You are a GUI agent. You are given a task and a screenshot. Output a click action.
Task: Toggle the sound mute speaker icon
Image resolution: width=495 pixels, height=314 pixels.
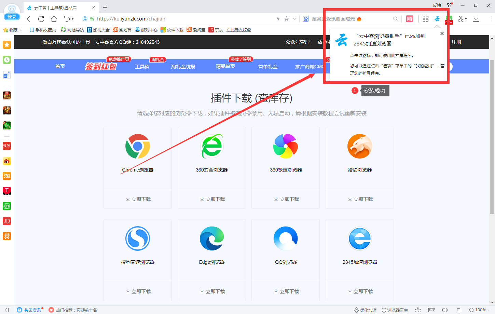[445, 310]
